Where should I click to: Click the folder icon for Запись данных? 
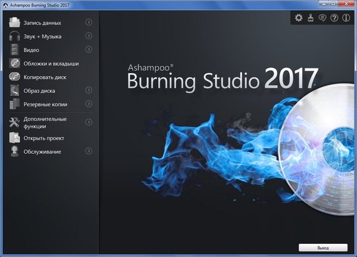tap(14, 23)
